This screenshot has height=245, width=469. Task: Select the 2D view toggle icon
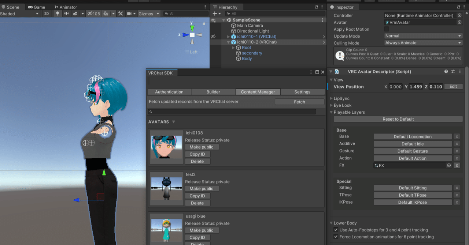47,14
